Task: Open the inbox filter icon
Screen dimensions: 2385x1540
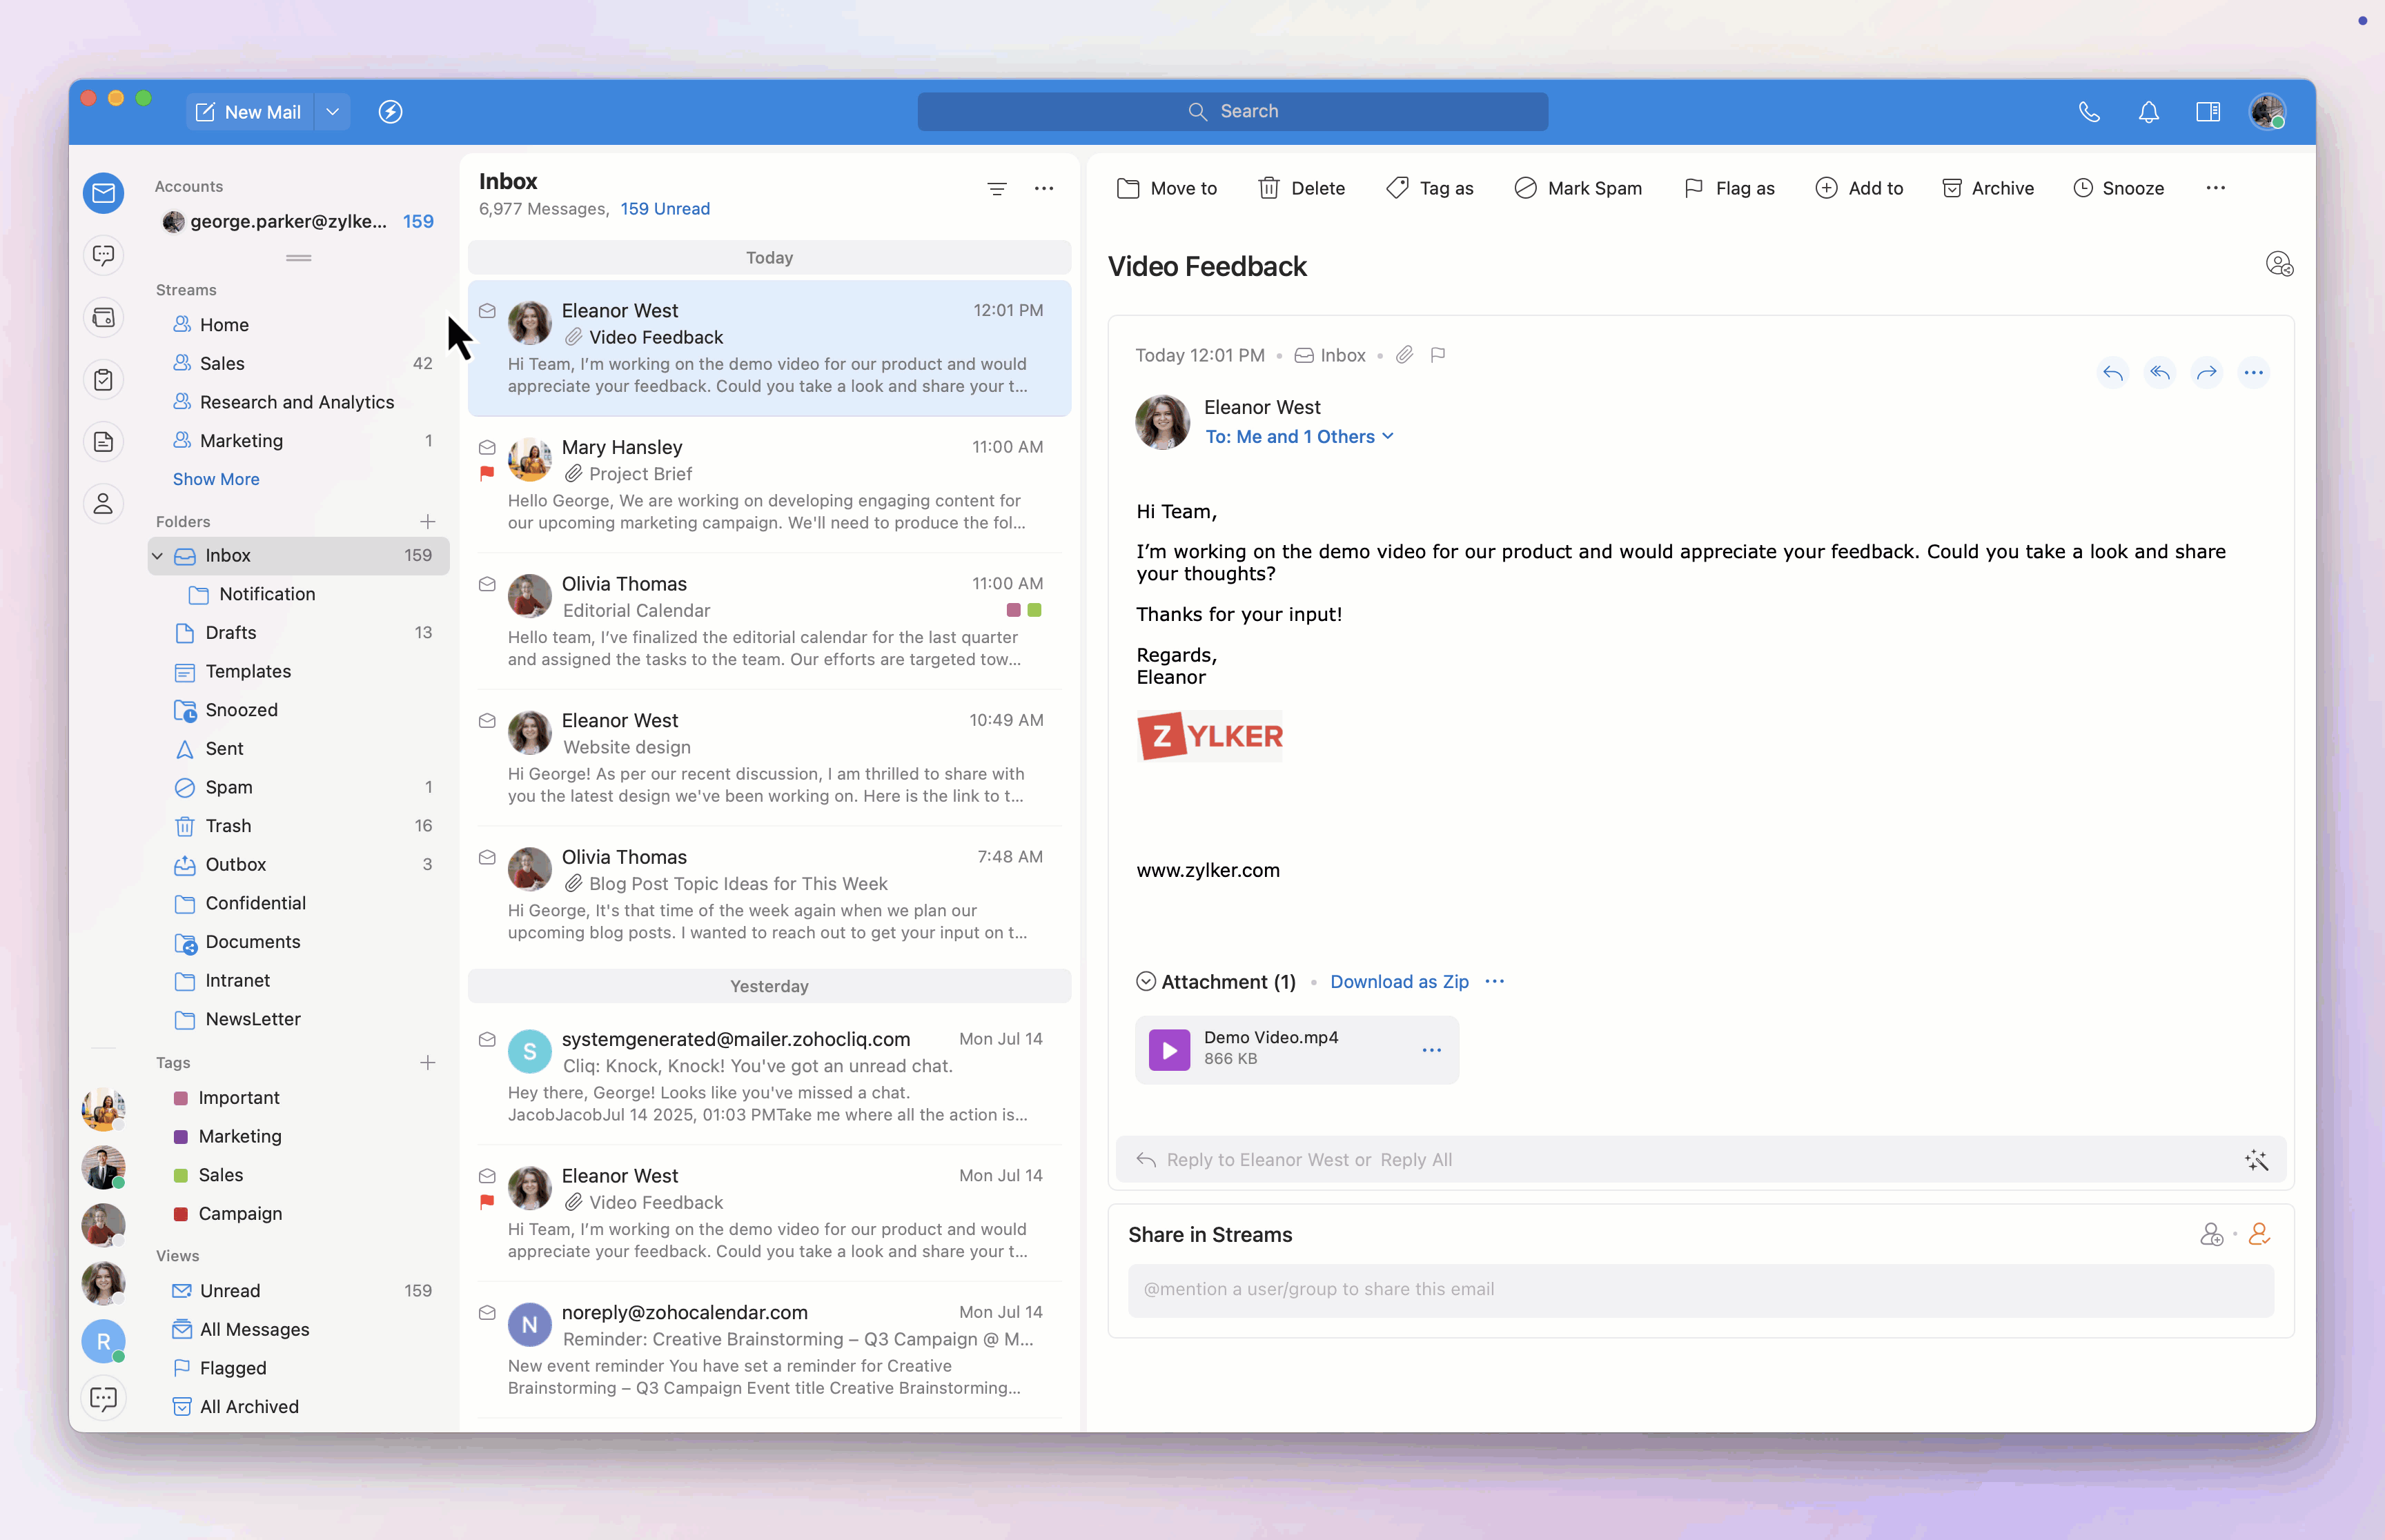Action: click(996, 188)
